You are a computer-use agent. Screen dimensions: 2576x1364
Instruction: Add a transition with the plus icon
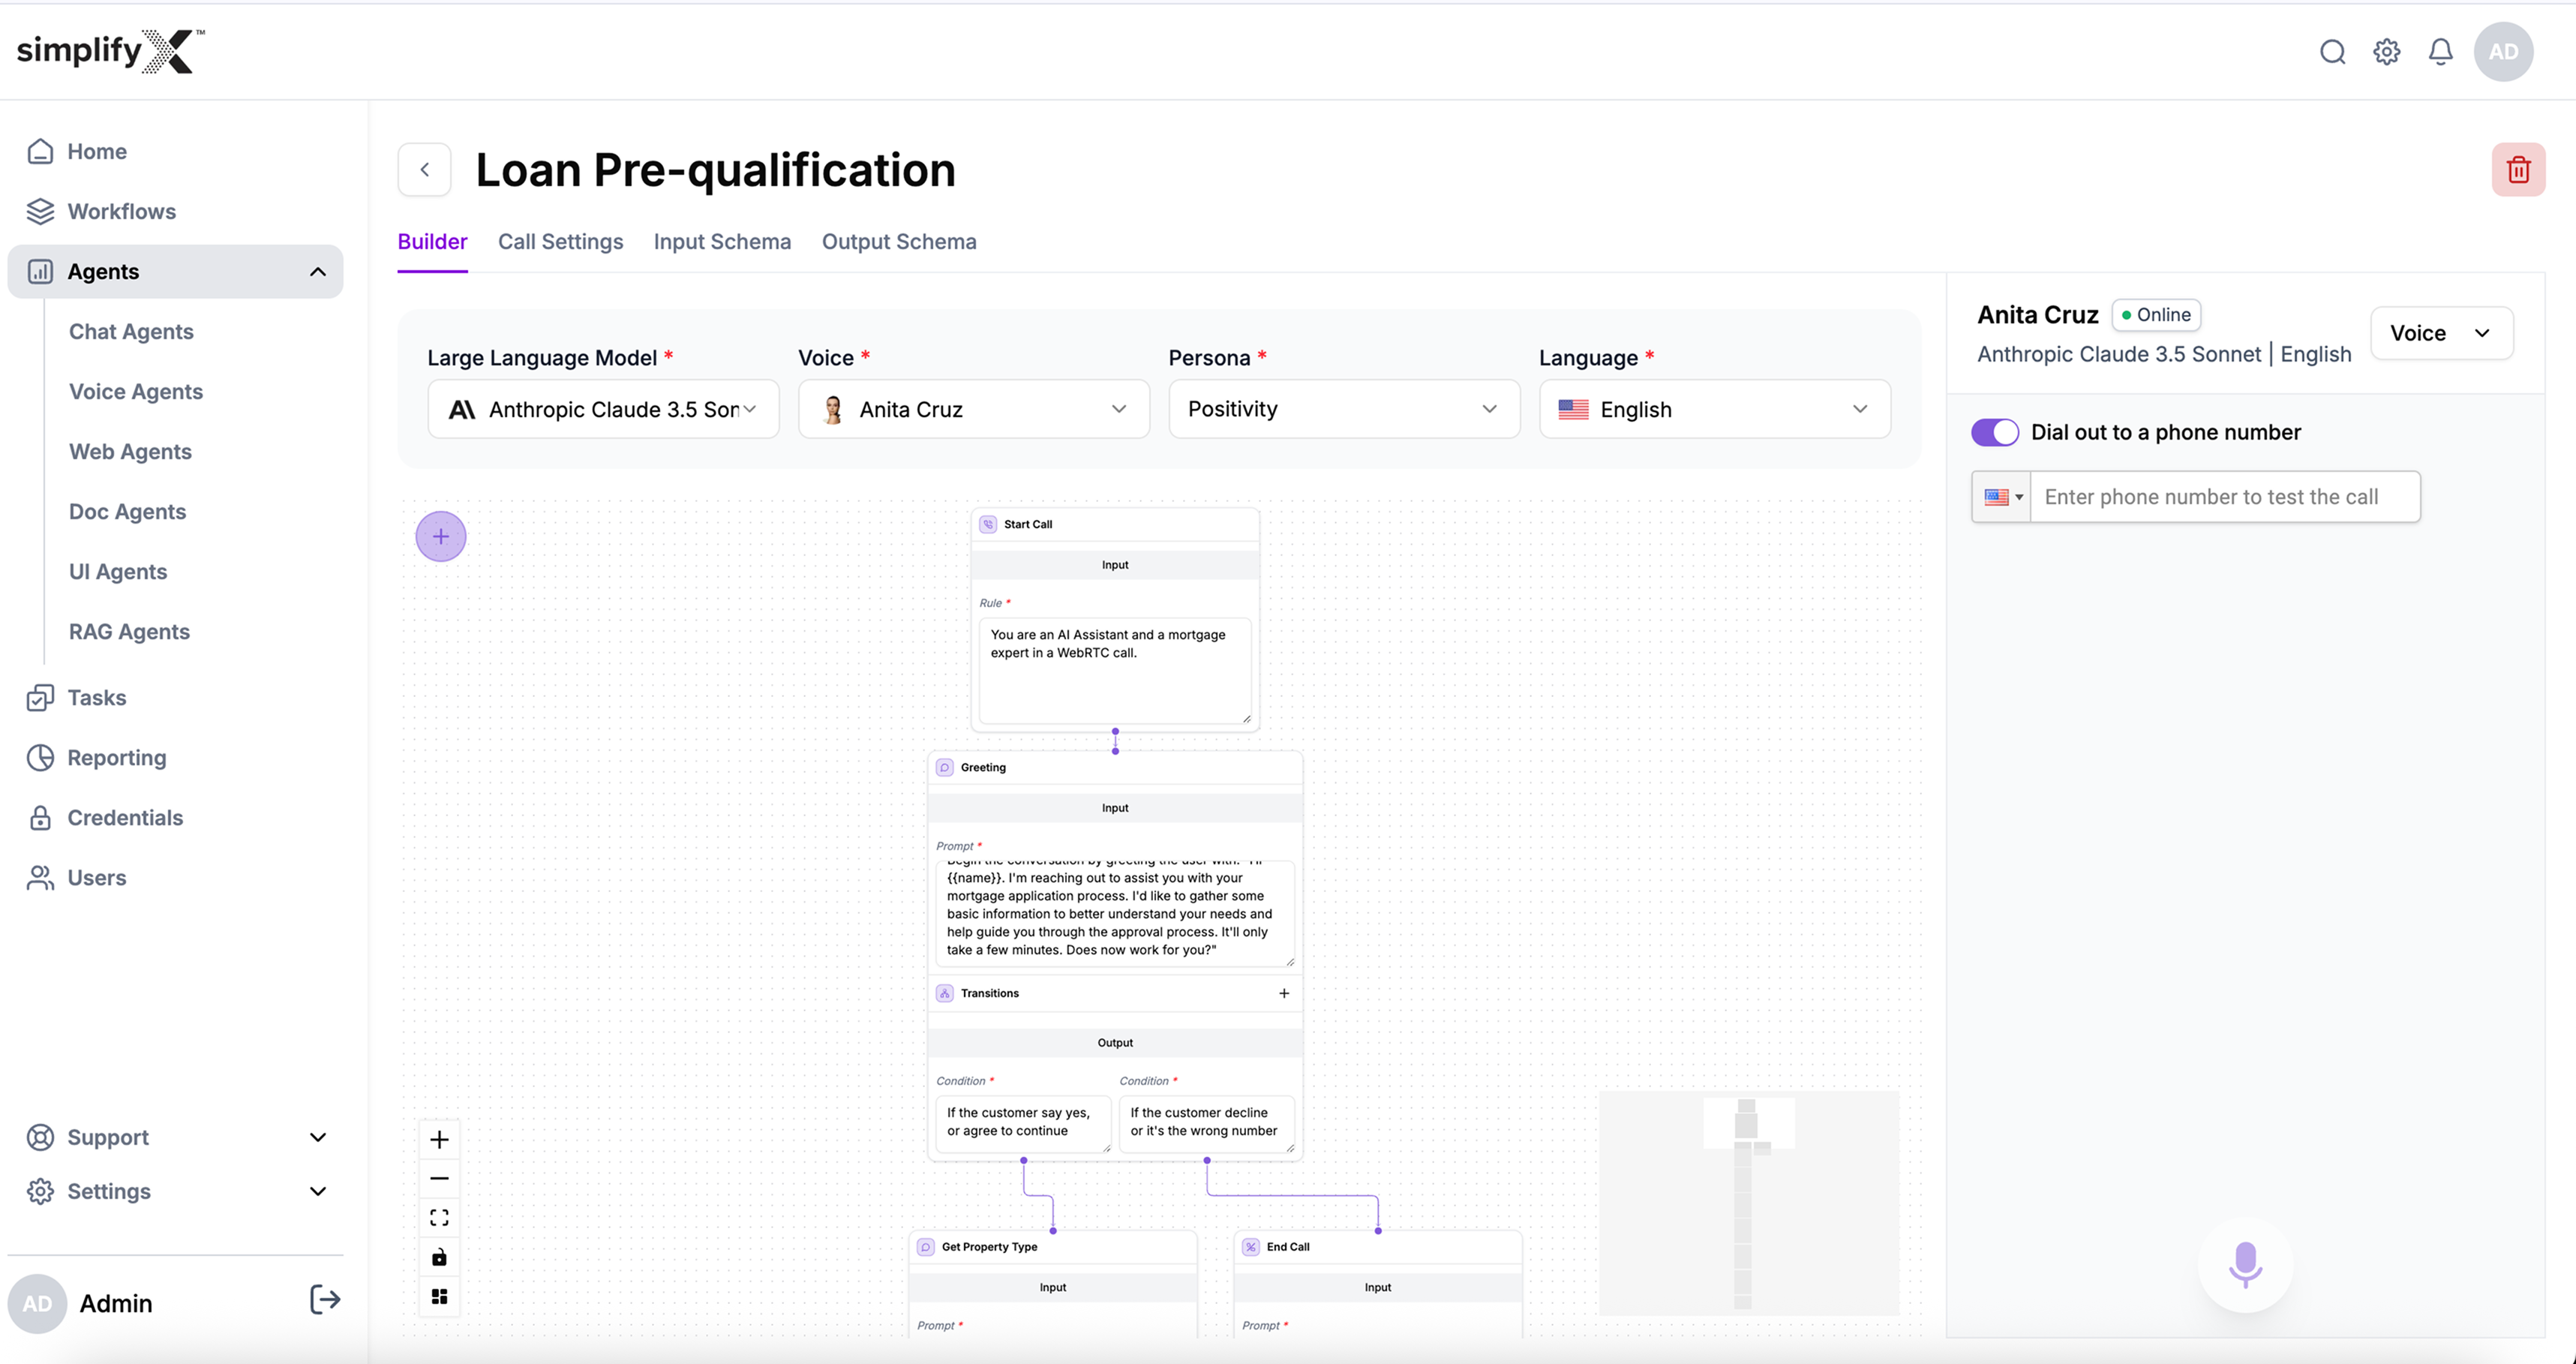click(1284, 993)
